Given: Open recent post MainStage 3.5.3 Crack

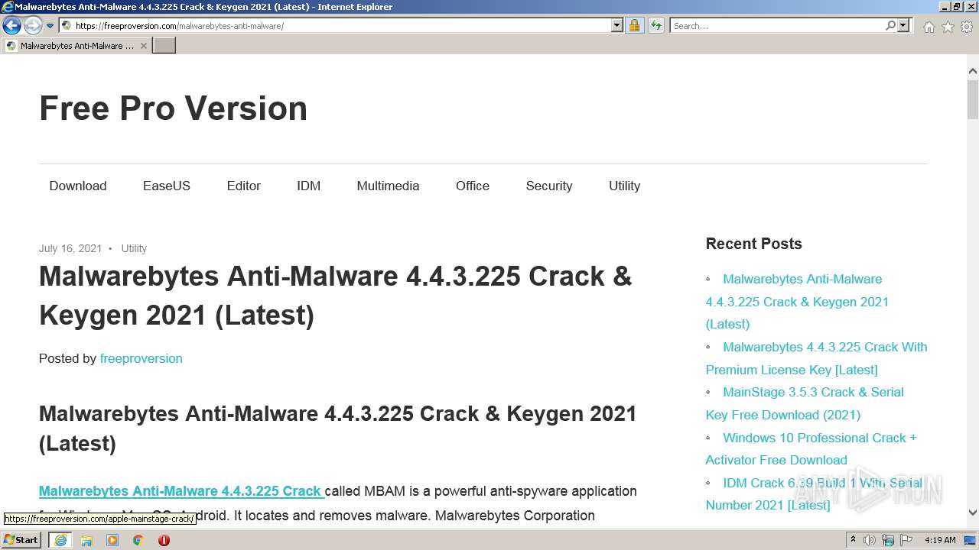Looking at the screenshot, I should click(805, 403).
